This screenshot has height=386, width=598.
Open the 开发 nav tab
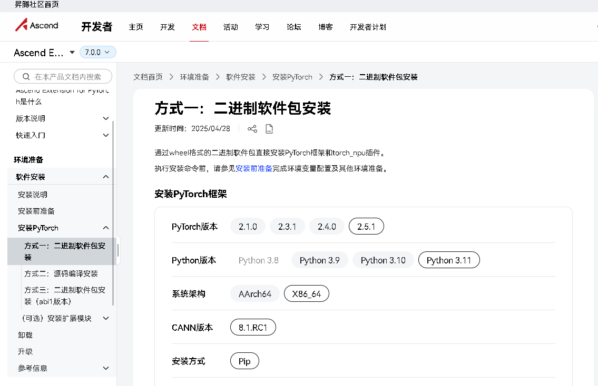pyautogui.click(x=168, y=27)
